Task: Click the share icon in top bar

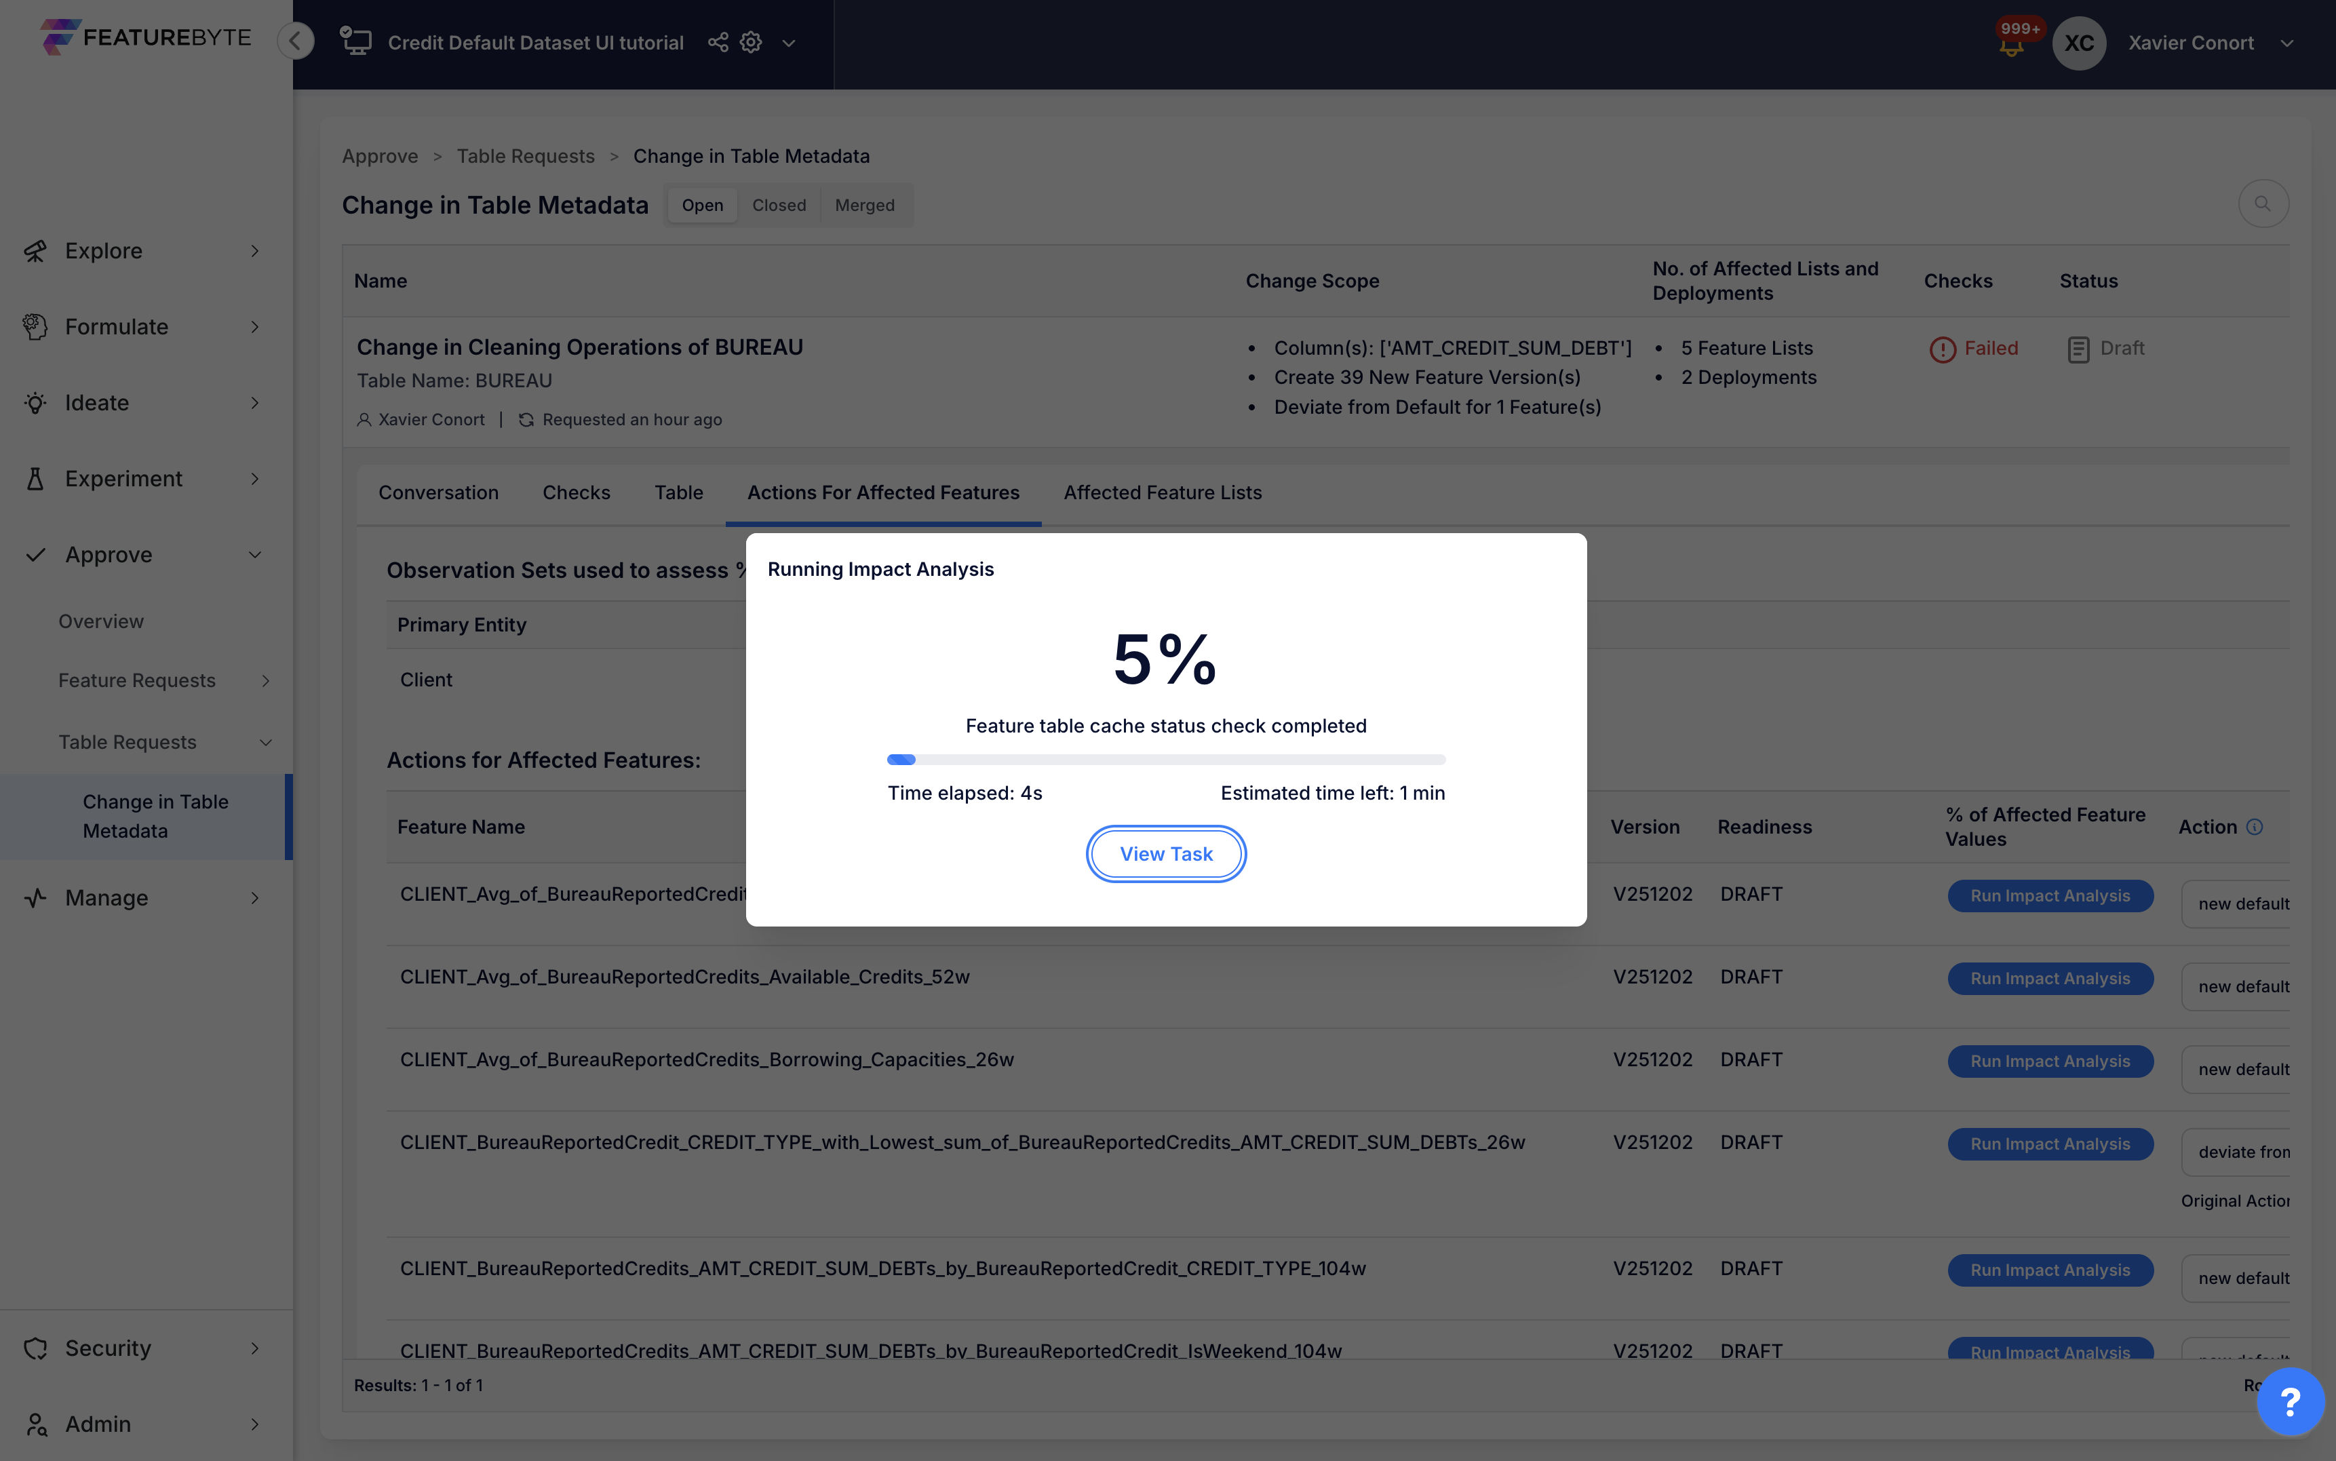Action: (718, 43)
